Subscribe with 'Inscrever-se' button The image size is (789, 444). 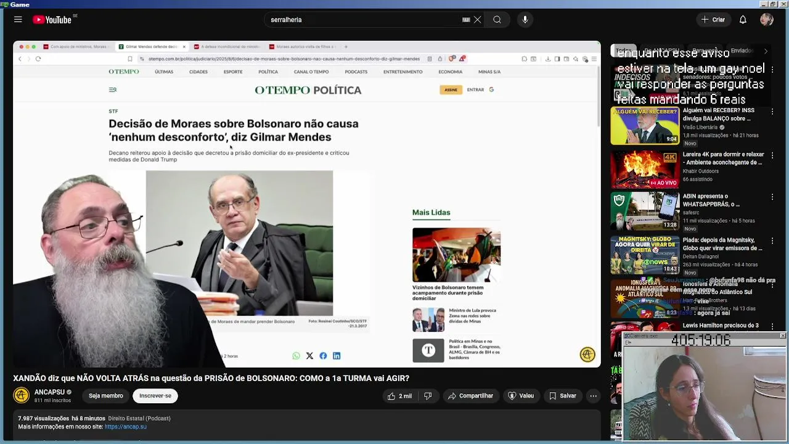(x=155, y=396)
